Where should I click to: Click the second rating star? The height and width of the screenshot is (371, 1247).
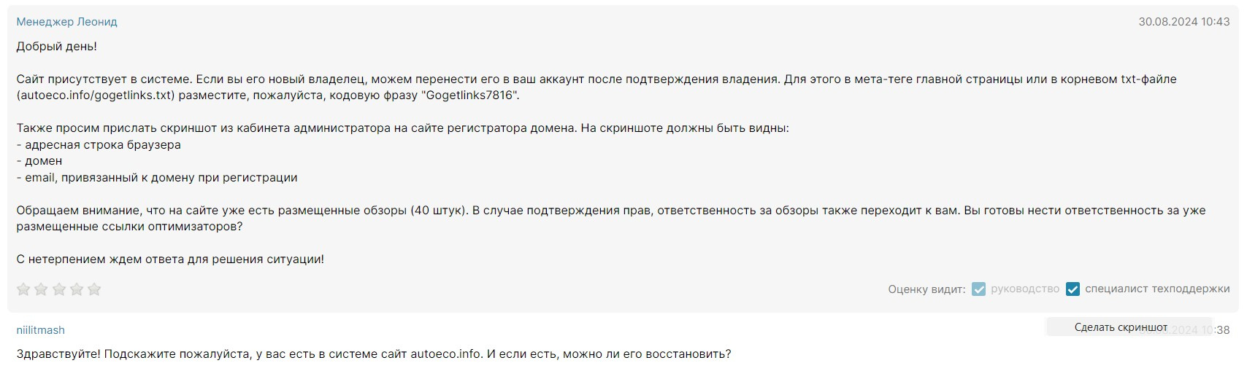point(41,289)
